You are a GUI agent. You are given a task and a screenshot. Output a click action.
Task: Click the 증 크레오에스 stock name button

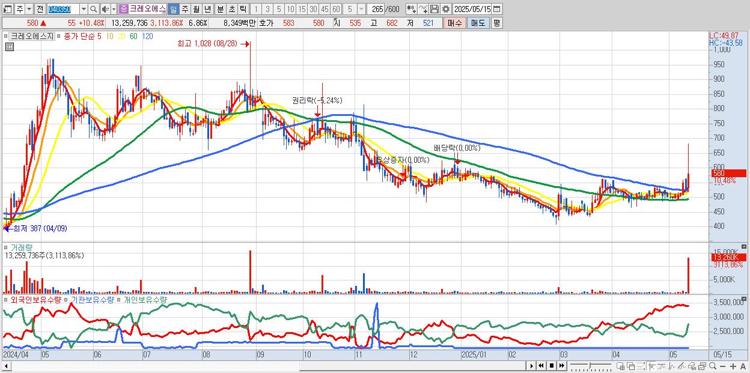point(142,9)
